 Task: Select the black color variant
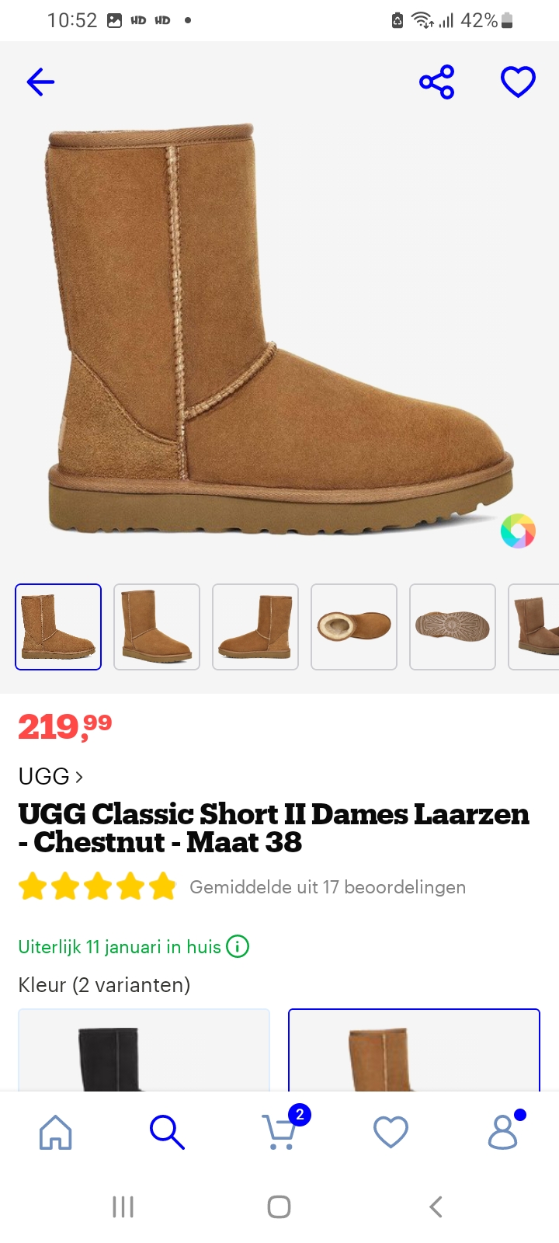coord(144,1050)
